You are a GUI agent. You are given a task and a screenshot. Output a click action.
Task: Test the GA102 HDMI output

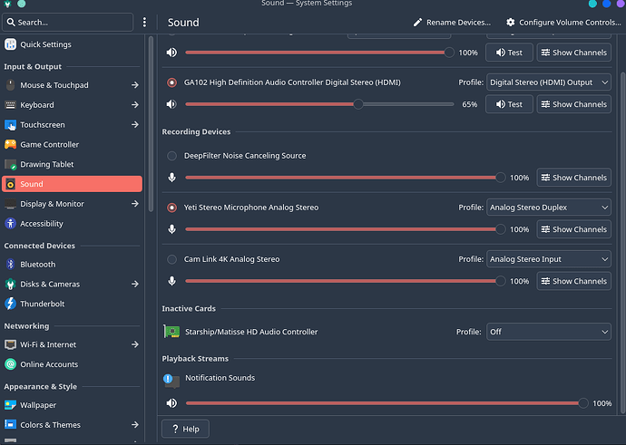click(509, 104)
